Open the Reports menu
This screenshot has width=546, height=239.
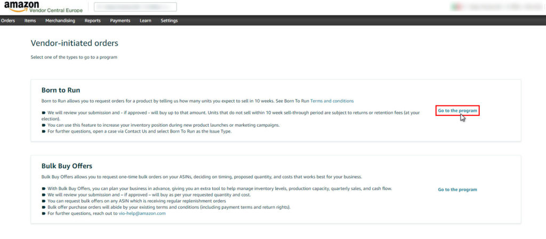92,21
